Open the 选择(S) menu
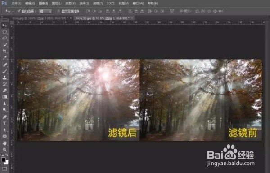The width and height of the screenshot is (270, 173). pyautogui.click(x=84, y=3)
